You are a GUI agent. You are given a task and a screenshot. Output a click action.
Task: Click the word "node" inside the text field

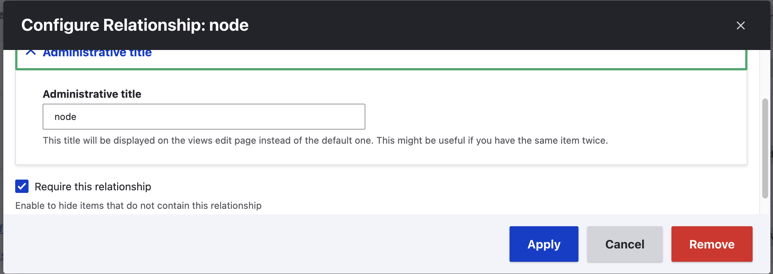point(65,117)
